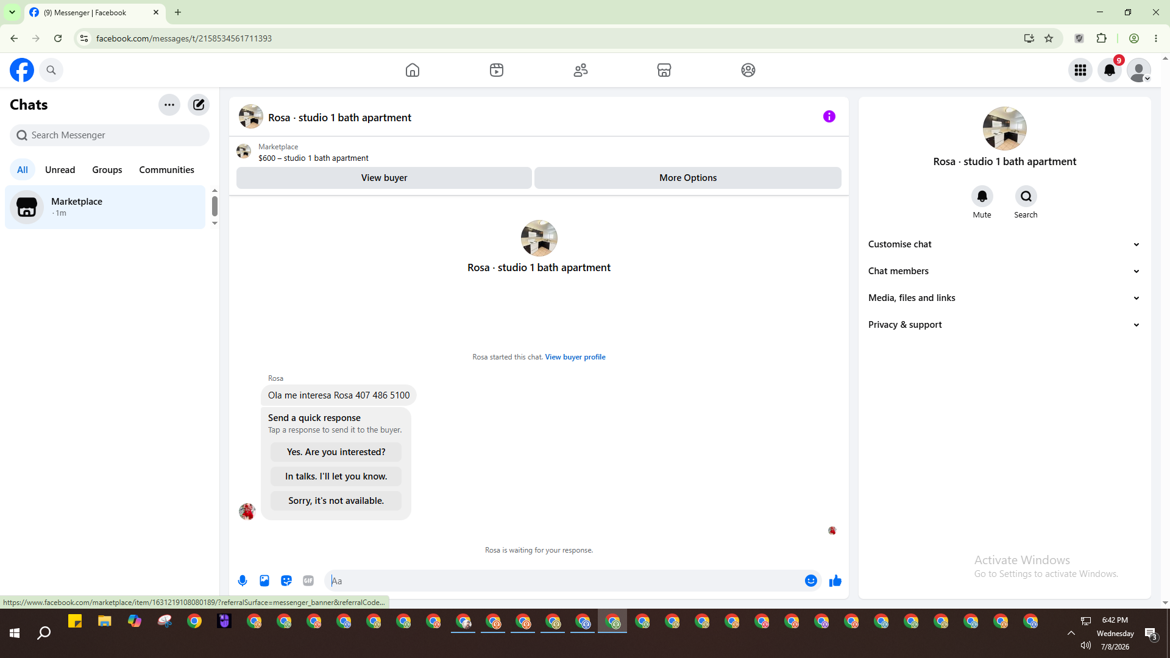Open the Facebook search icon

click(51, 70)
